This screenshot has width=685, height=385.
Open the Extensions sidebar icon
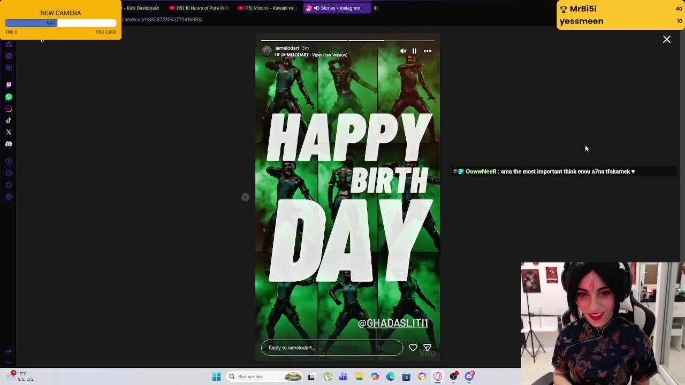(9, 185)
